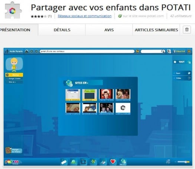This screenshot has width=195, height=169.
Task: Open the fourth thumbnail in top row
Action: 123,95
